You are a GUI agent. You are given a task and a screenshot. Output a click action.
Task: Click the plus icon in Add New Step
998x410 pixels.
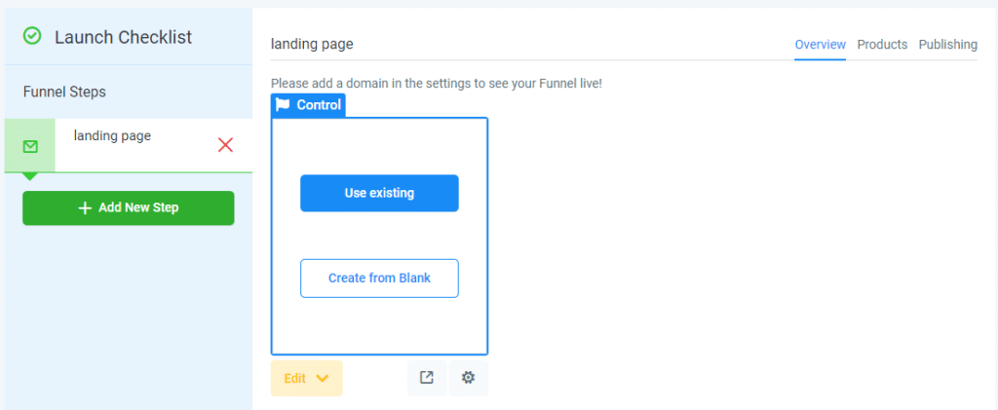(86, 207)
